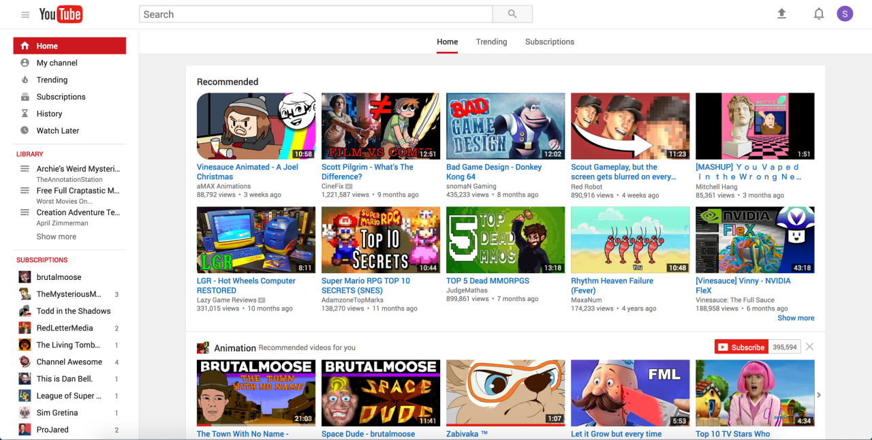
Task: Open the Lazy Game Reviews channel link
Action: (x=226, y=300)
